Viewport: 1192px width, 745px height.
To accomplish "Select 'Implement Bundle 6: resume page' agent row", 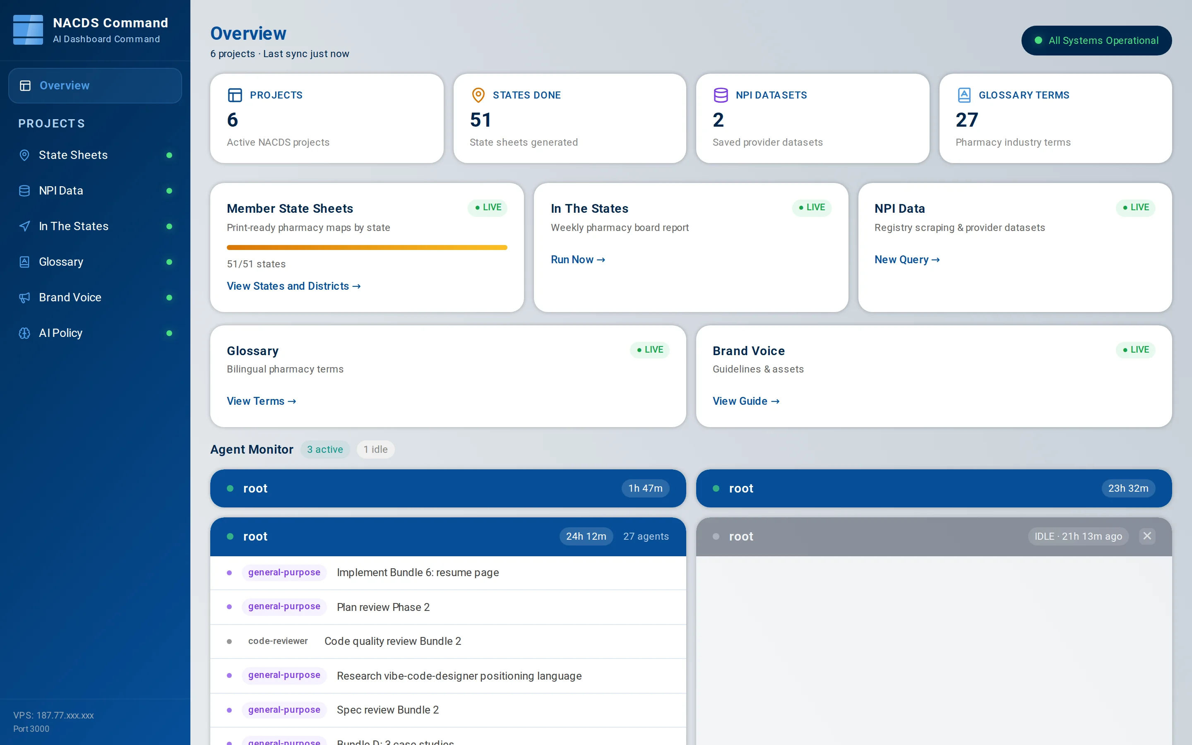I will (448, 572).
